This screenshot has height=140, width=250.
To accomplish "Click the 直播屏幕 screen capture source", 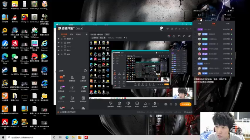I will coord(111,105).
